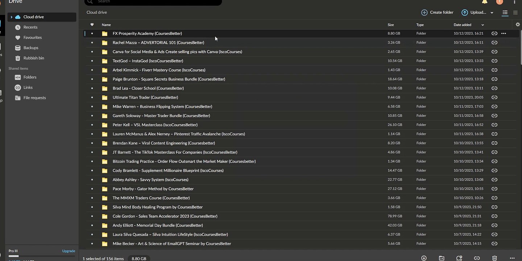Toggle favourite dot for Arbel Kimmick Fiverr Mastery
Image resolution: width=522 pixels, height=261 pixels.
(x=92, y=70)
